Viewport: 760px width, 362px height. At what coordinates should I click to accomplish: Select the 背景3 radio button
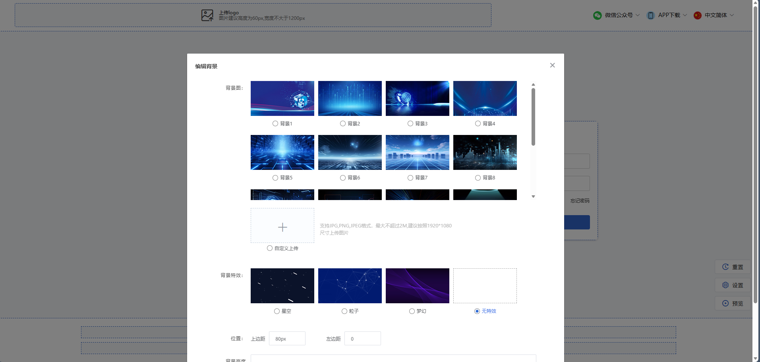point(410,123)
